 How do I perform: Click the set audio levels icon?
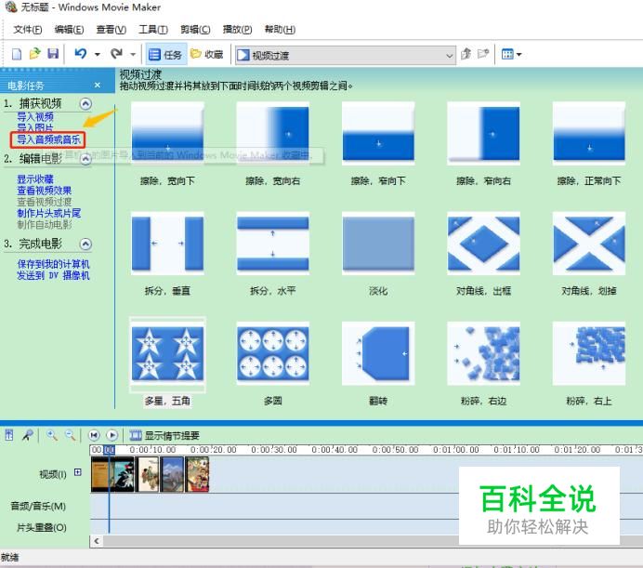9,435
